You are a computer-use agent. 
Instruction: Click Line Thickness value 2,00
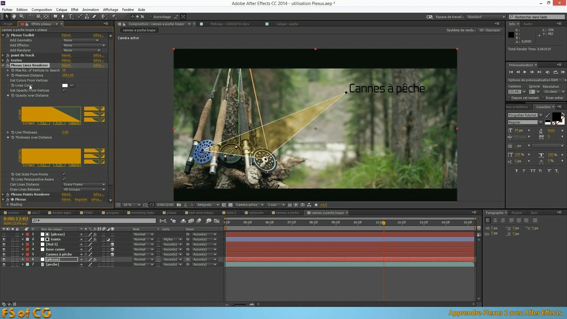click(x=65, y=132)
